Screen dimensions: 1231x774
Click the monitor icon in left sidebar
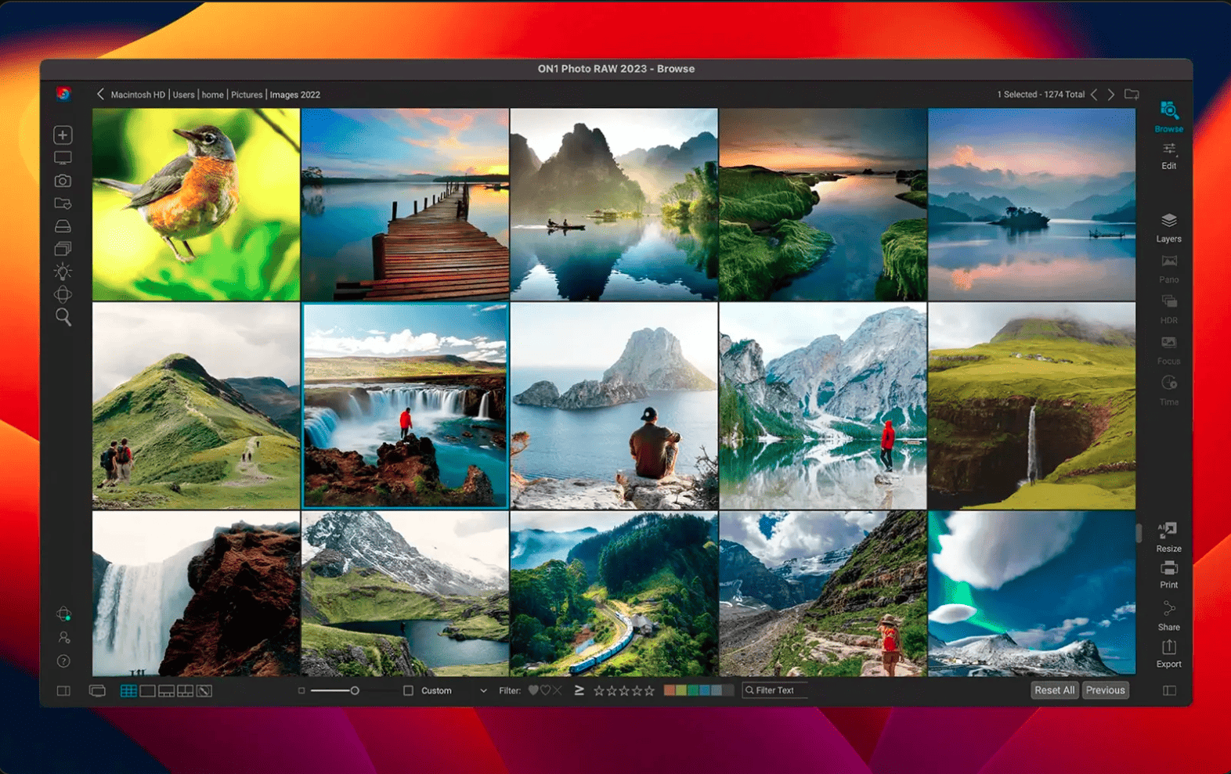coord(63,158)
